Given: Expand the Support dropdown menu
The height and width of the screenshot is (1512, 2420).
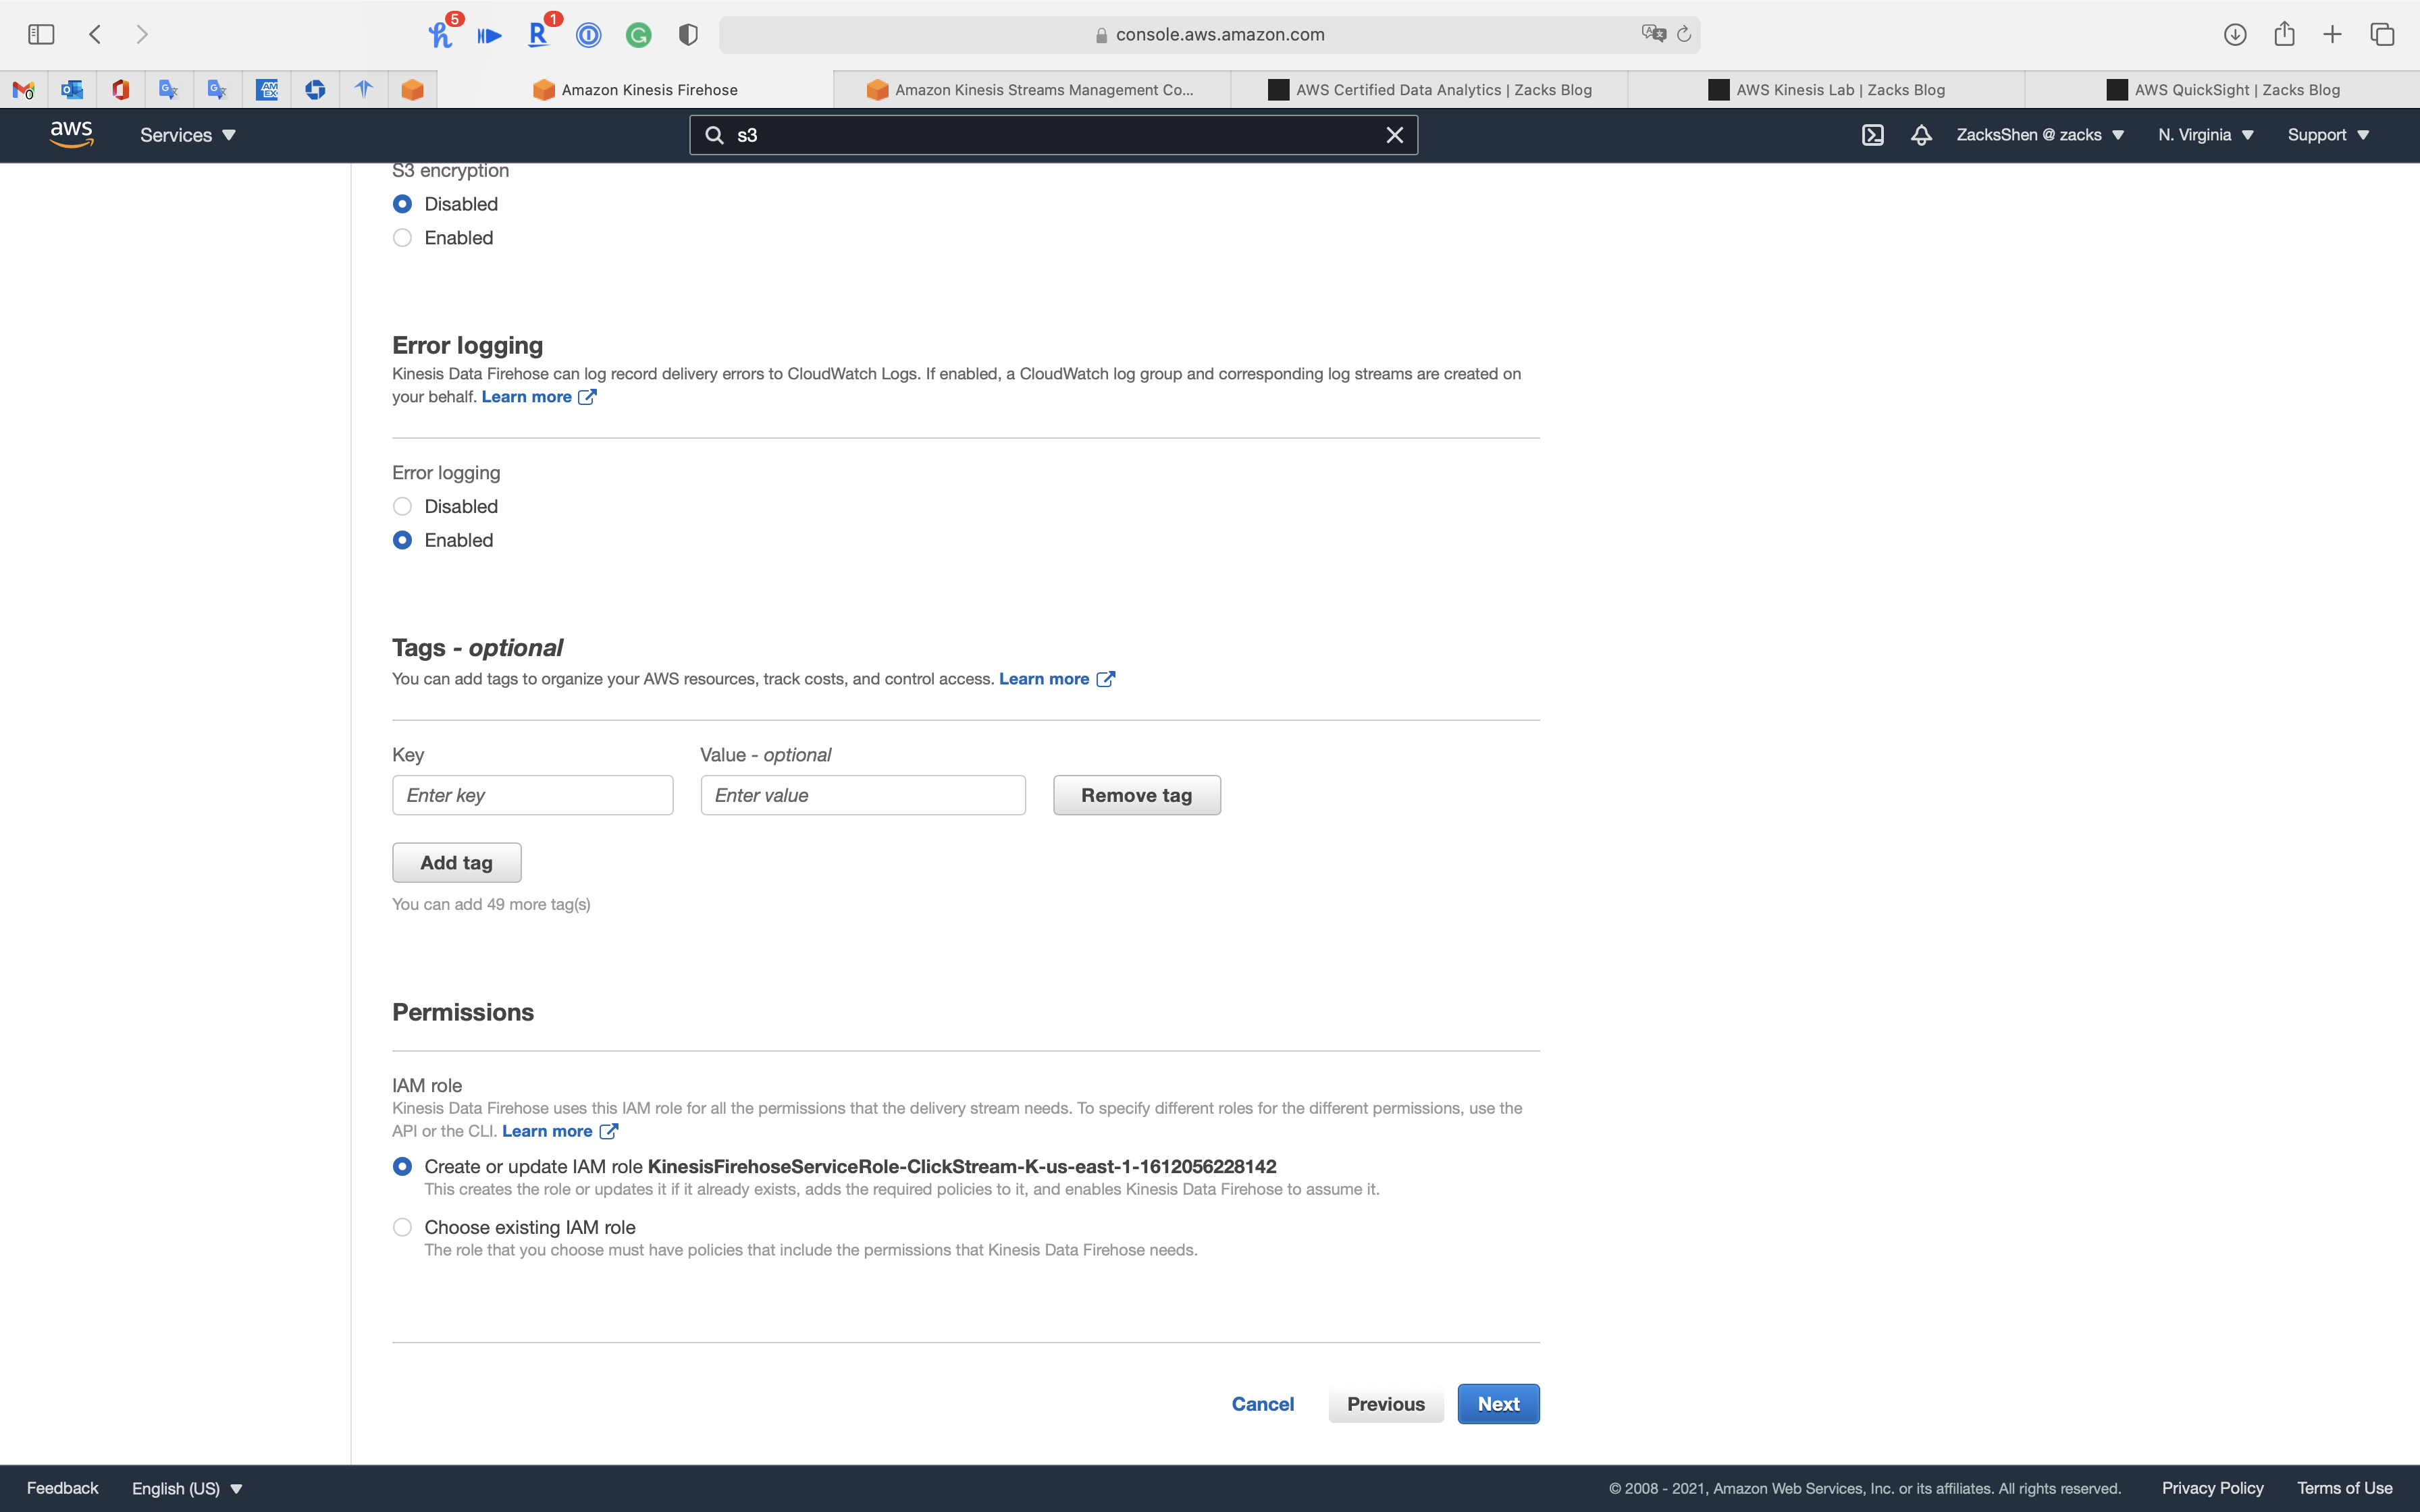Looking at the screenshot, I should pos(2327,135).
